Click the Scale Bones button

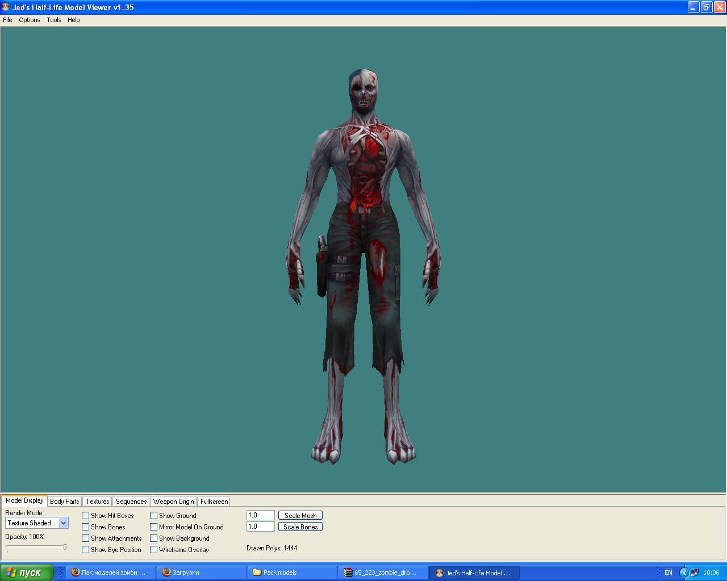pos(300,527)
